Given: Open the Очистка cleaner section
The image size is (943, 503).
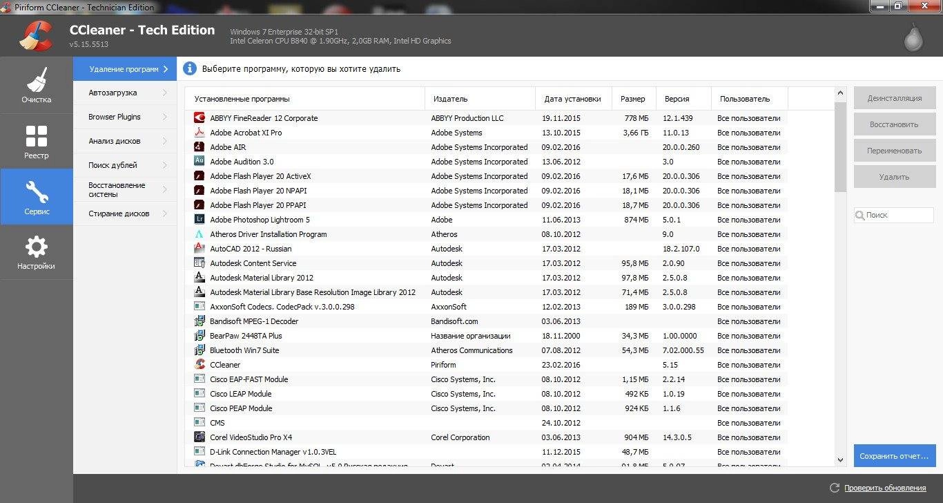Looking at the screenshot, I should [x=37, y=86].
